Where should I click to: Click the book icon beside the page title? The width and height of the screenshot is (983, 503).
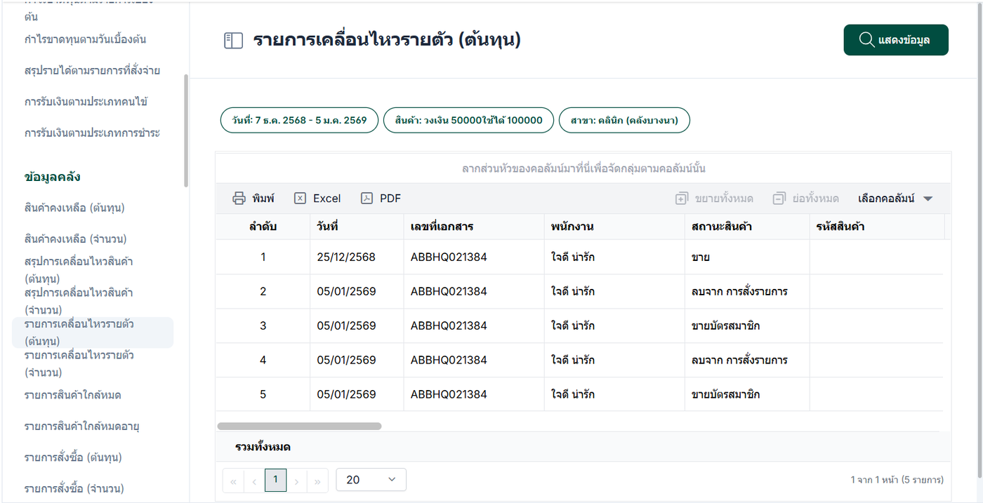pos(232,41)
